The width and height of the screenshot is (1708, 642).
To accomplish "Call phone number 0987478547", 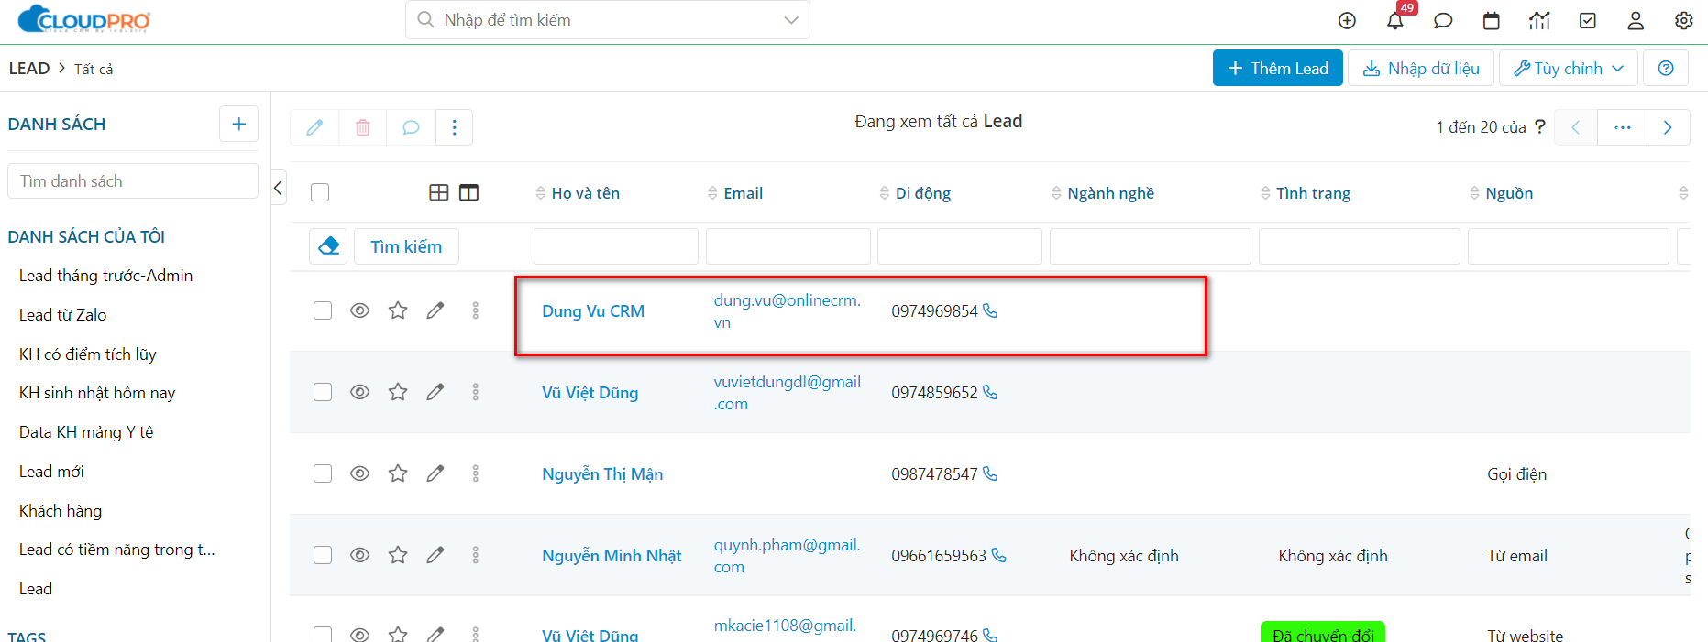I will 990,473.
